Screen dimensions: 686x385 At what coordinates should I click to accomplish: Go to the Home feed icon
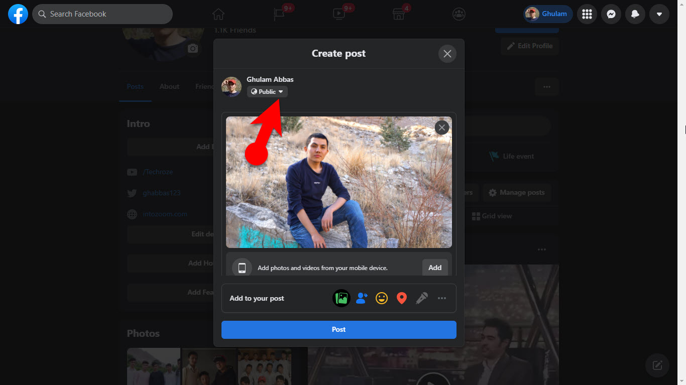(218, 14)
